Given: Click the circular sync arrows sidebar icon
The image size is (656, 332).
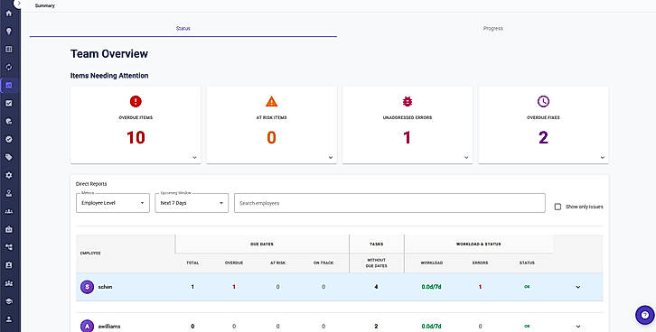Looking at the screenshot, I should [9, 68].
